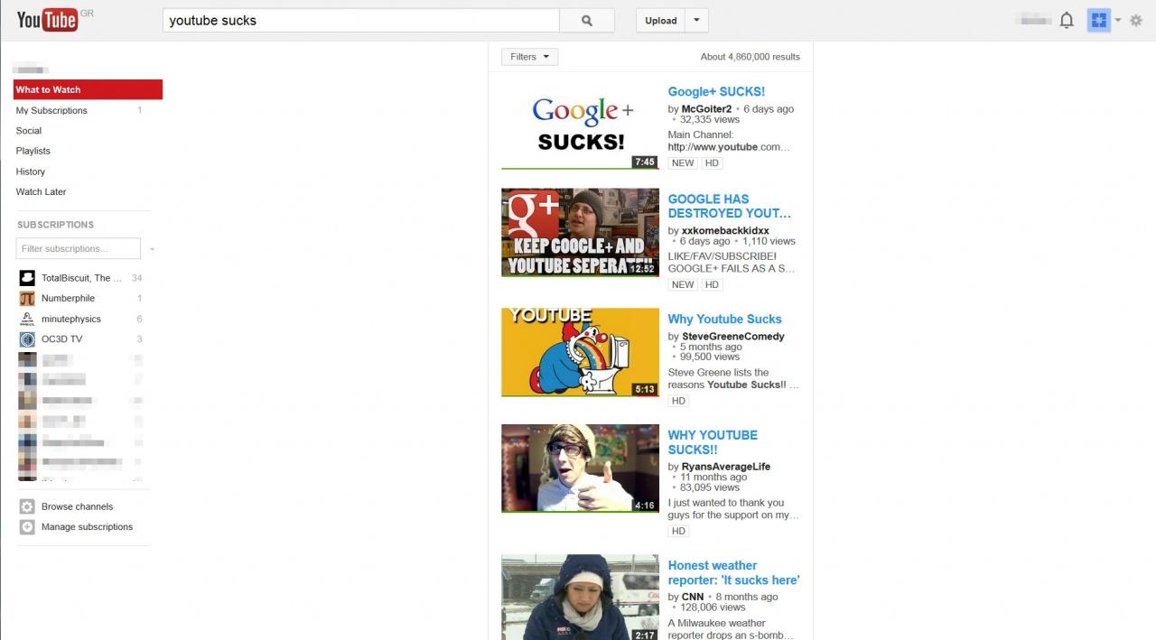Open History in the sidebar
1156x640 pixels.
coord(31,172)
